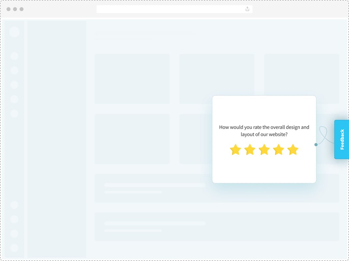349x261 pixels.
Task: Click the profile avatar at the sidebar top
Action: tap(14, 32)
